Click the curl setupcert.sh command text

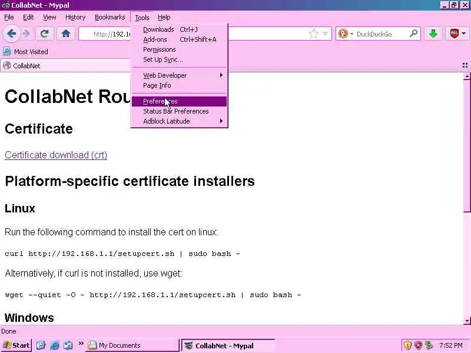tap(122, 254)
